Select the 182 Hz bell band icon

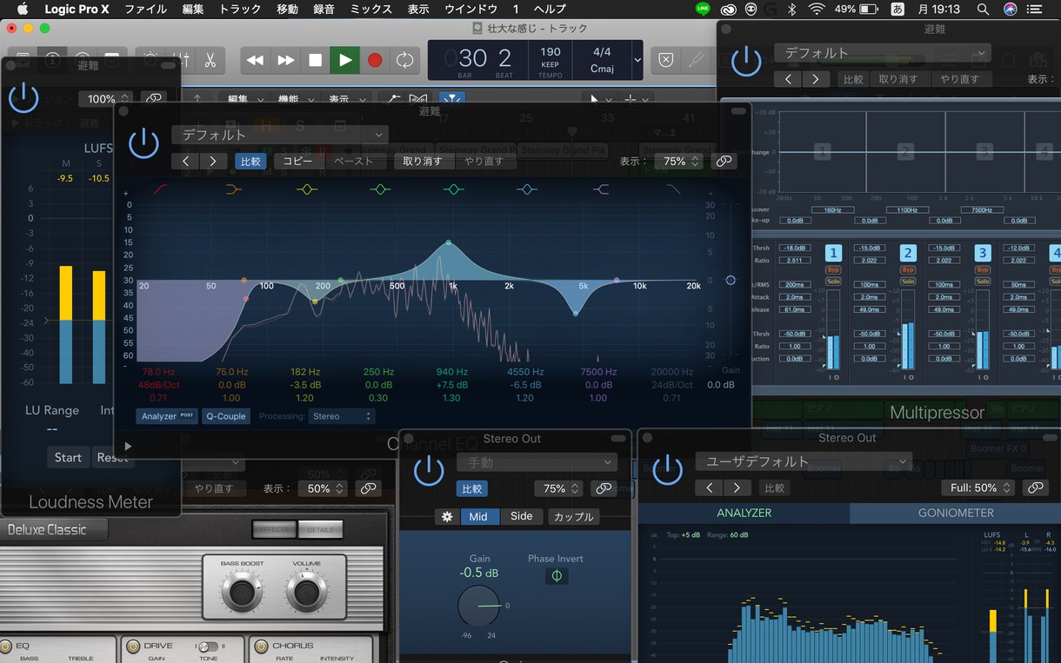click(x=306, y=189)
